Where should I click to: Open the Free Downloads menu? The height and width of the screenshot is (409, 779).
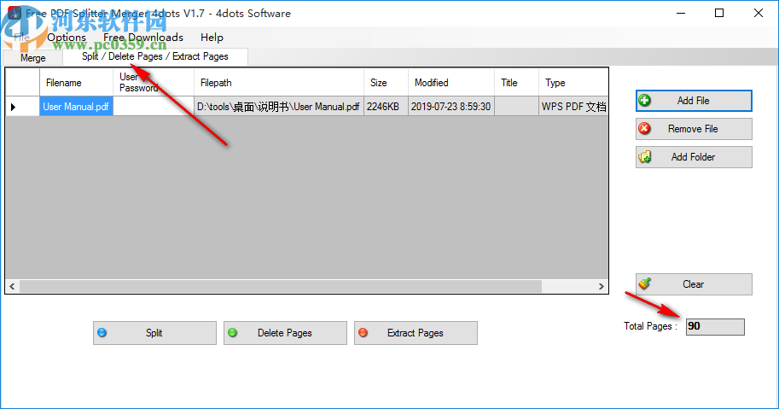[x=143, y=38]
